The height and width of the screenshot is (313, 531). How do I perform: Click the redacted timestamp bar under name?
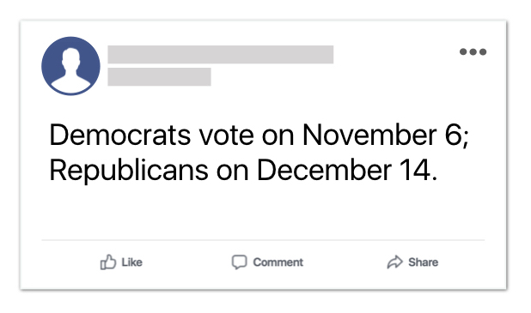pos(159,76)
